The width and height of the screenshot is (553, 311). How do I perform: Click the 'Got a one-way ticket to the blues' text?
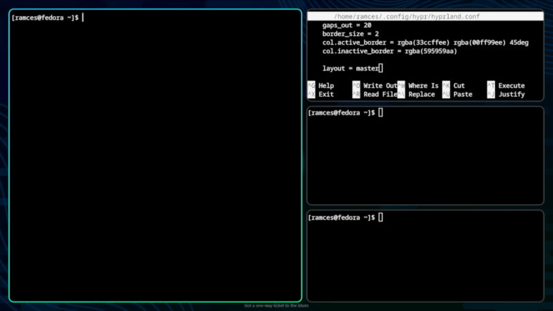pos(276,305)
